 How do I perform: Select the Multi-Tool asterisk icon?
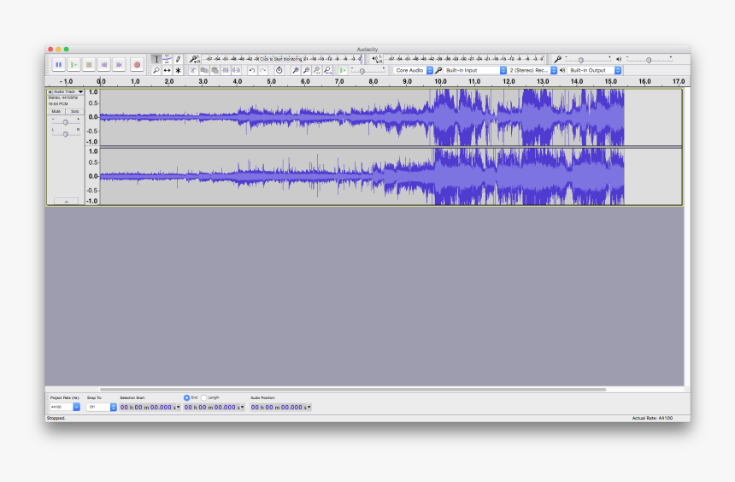(x=178, y=70)
